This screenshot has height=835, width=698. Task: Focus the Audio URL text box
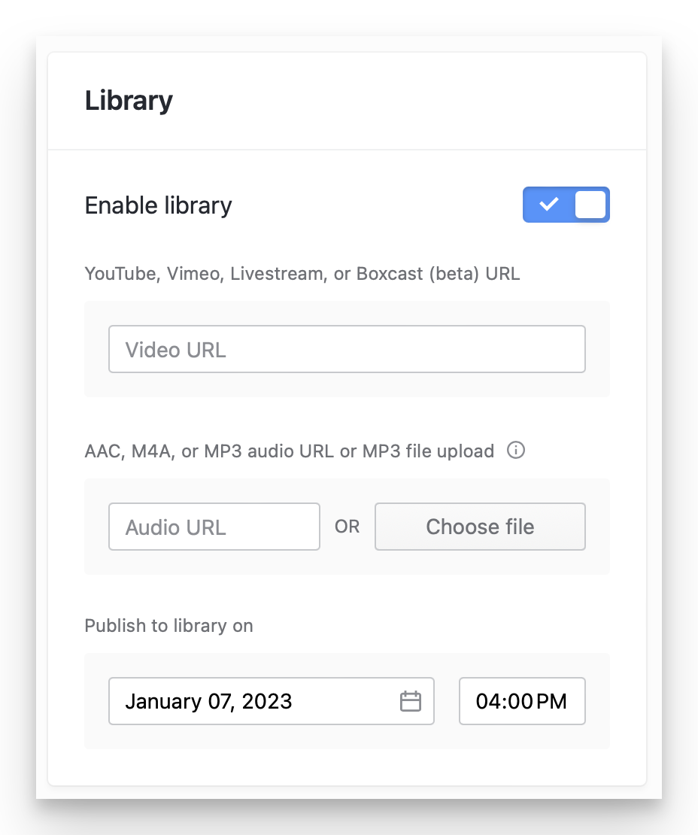(x=214, y=527)
